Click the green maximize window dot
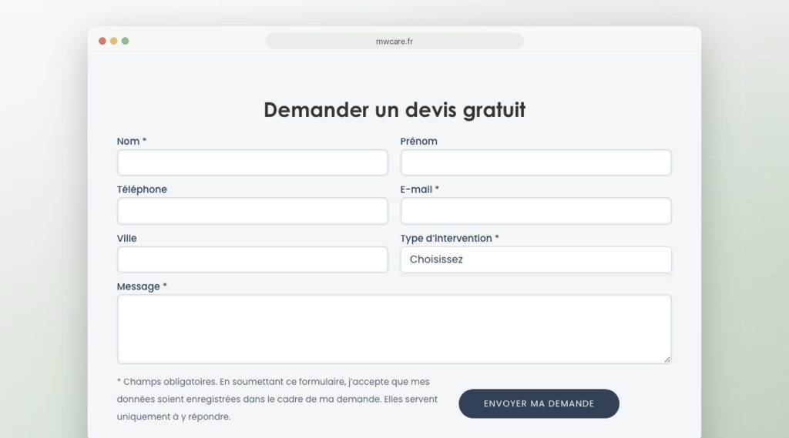The width and height of the screenshot is (789, 438). coord(126,42)
